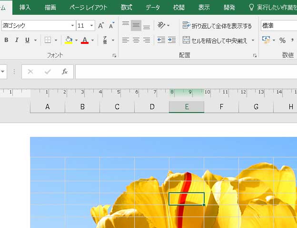Apply the yellow fill color
The height and width of the screenshot is (228, 297).
[x=69, y=40]
